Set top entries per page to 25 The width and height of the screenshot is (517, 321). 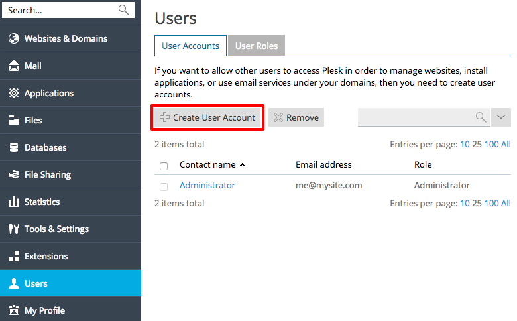pyautogui.click(x=477, y=144)
